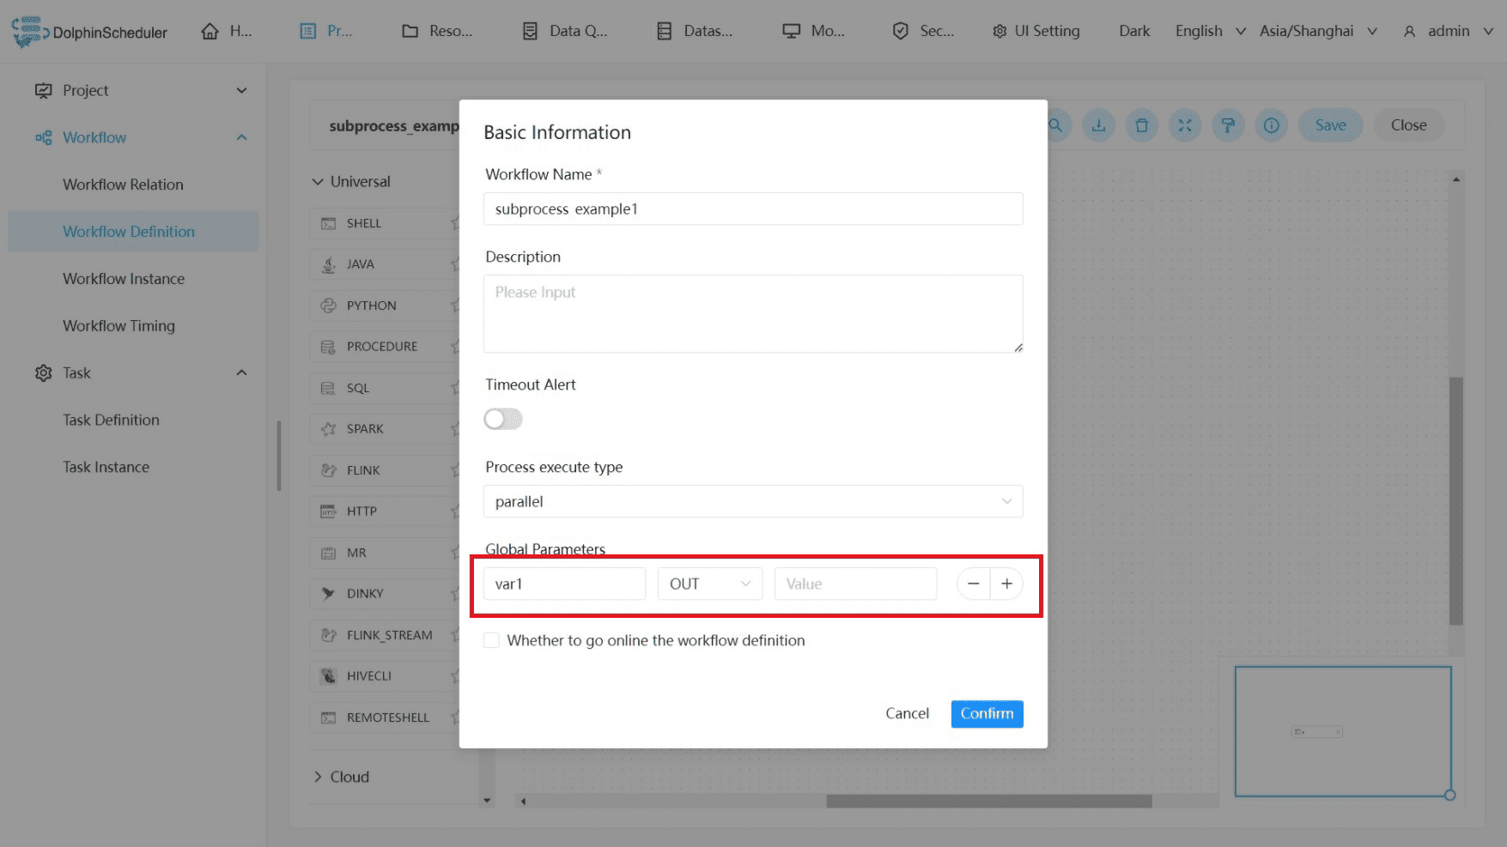This screenshot has width=1507, height=847.
Task: Open Workflow Instance in the sidebar
Action: tap(124, 279)
